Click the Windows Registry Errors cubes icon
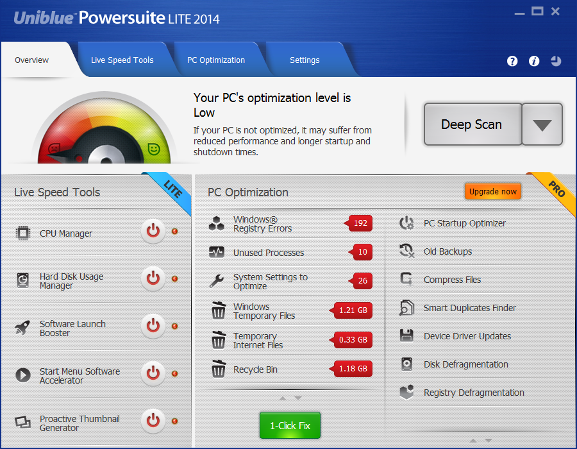 coord(217,223)
